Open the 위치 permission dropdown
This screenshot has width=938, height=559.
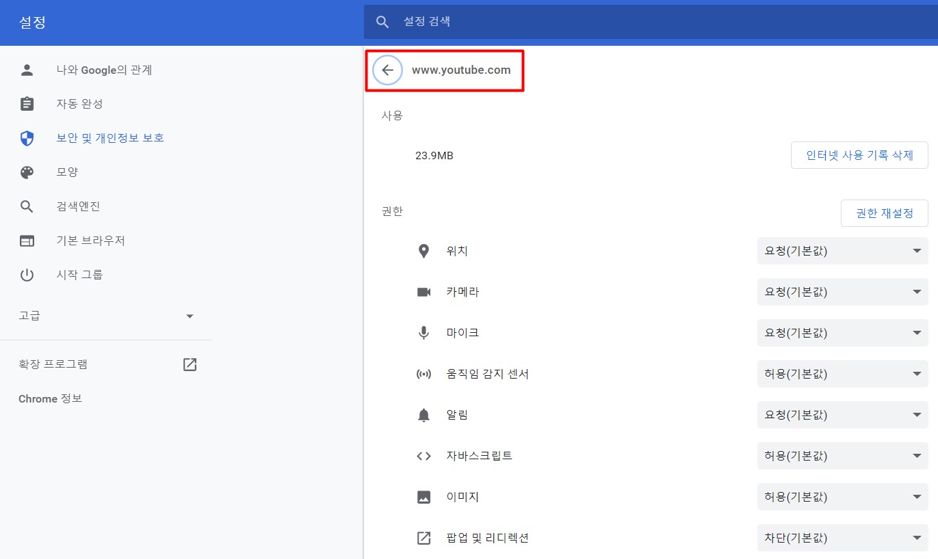(842, 251)
